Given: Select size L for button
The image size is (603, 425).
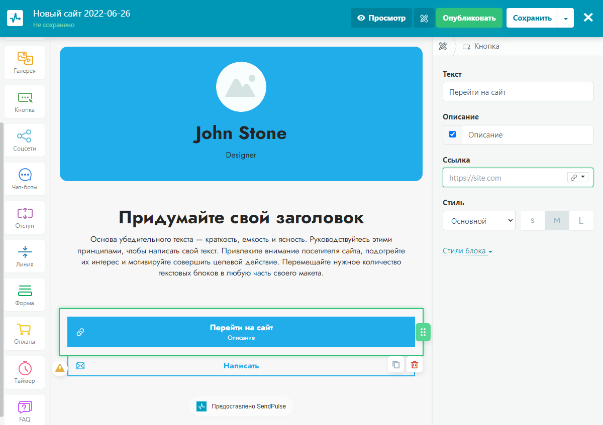Looking at the screenshot, I should tap(581, 221).
